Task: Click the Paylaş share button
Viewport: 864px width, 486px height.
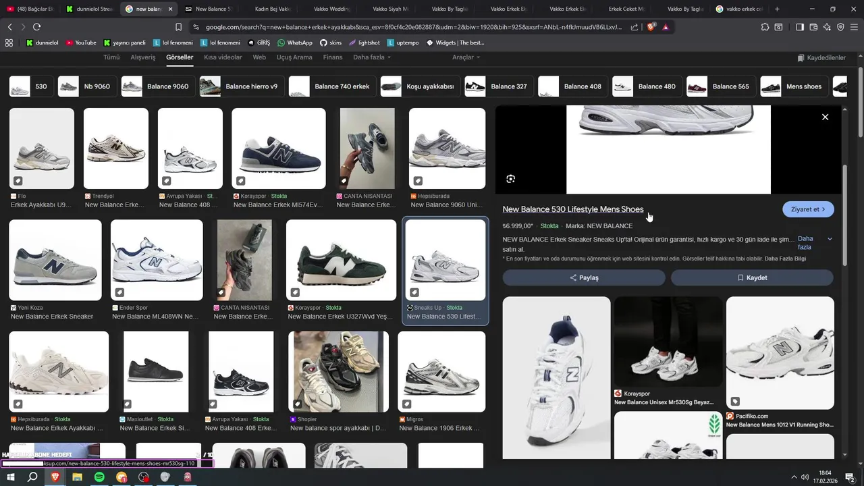Action: (x=584, y=277)
